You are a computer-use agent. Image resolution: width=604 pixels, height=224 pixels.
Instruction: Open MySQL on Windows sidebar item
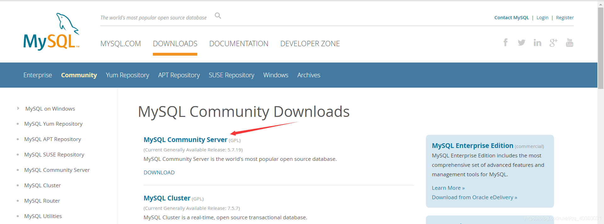50,109
